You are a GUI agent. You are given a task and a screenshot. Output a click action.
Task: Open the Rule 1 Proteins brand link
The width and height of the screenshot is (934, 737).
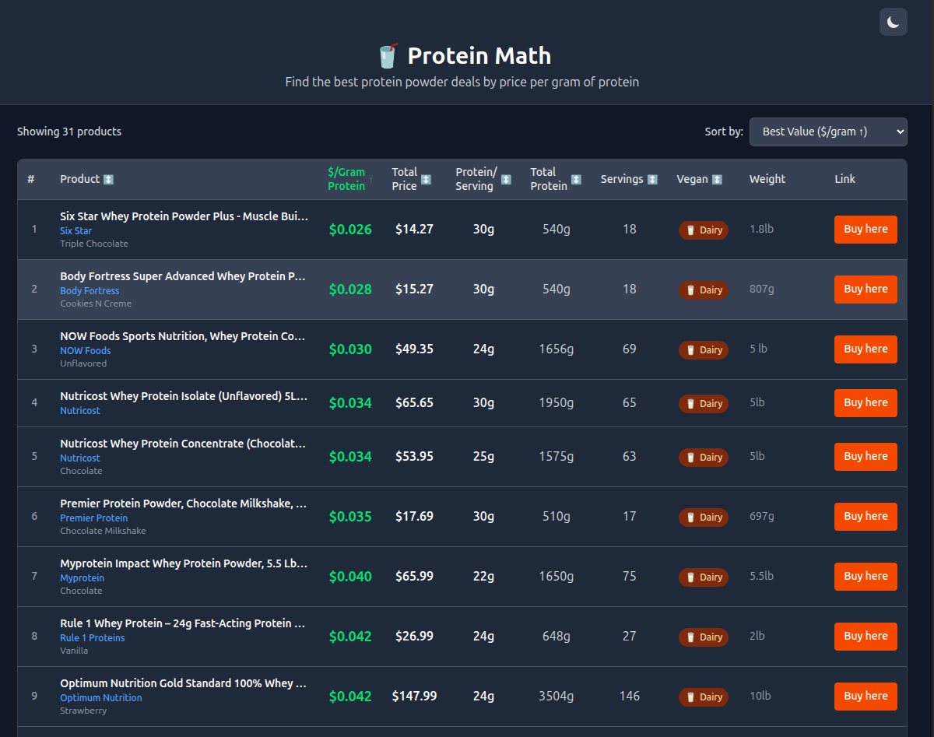93,638
